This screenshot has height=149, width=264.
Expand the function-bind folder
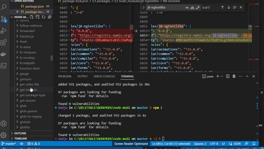[x=30, y=68]
